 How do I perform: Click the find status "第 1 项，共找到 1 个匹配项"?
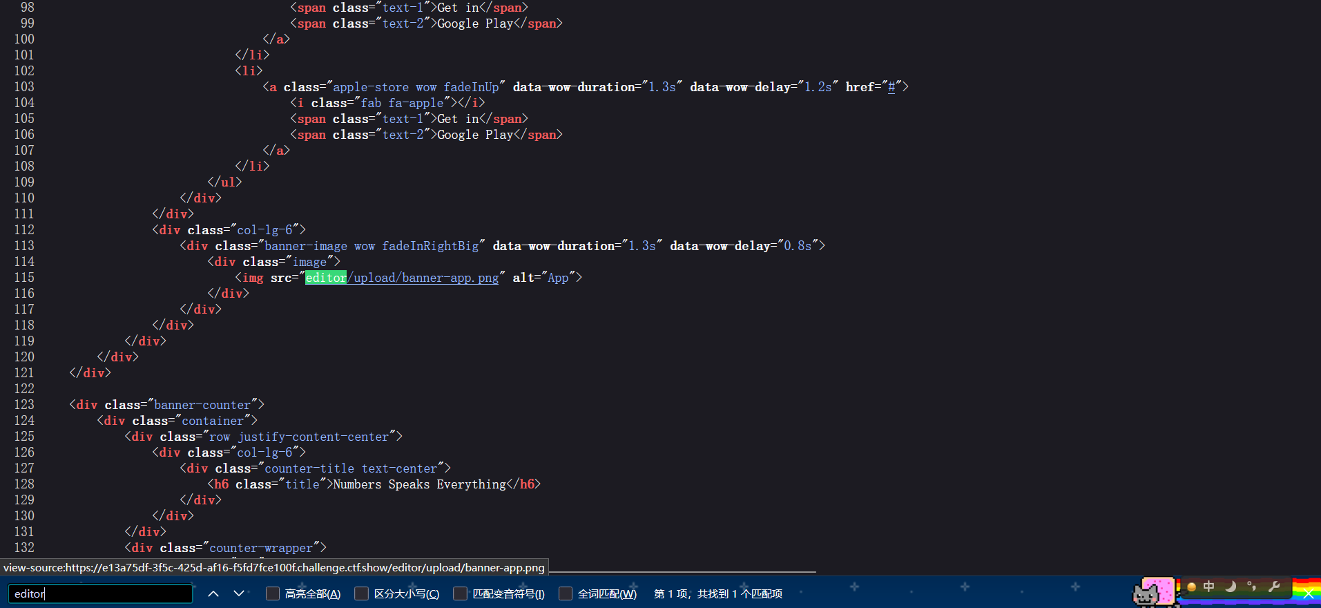click(x=718, y=594)
